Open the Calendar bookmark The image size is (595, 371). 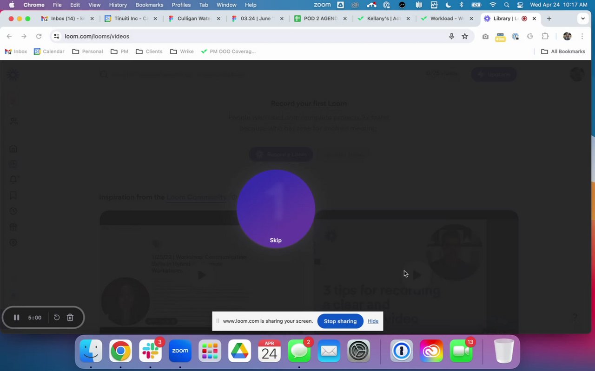[x=49, y=51]
